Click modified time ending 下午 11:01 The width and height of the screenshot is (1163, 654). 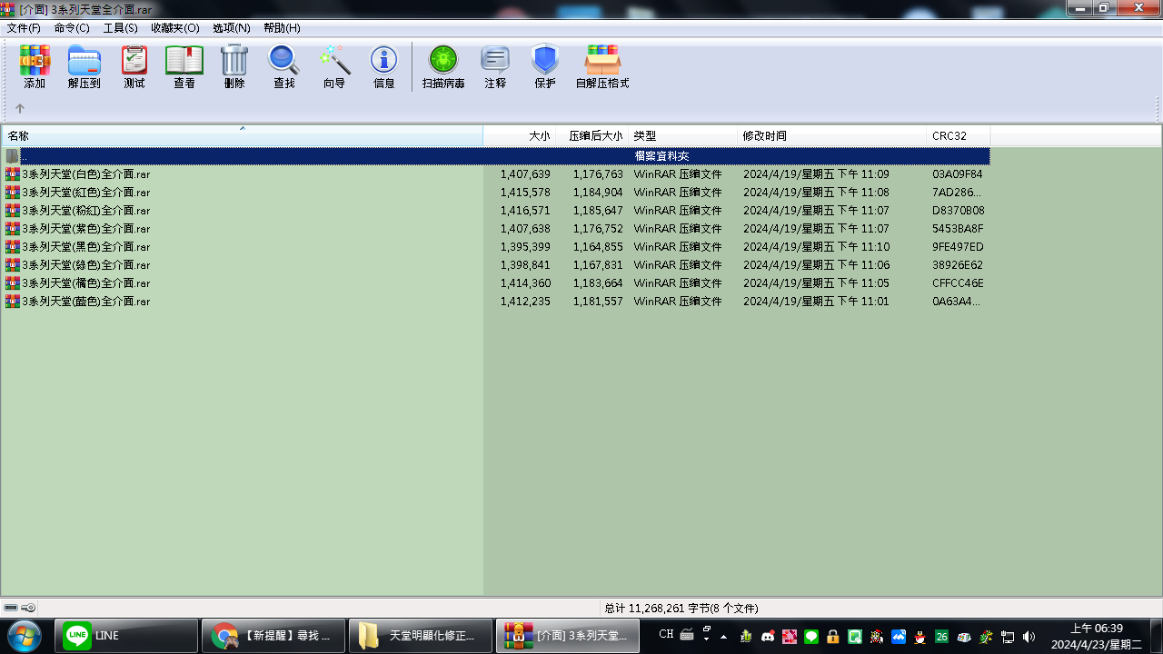click(816, 302)
